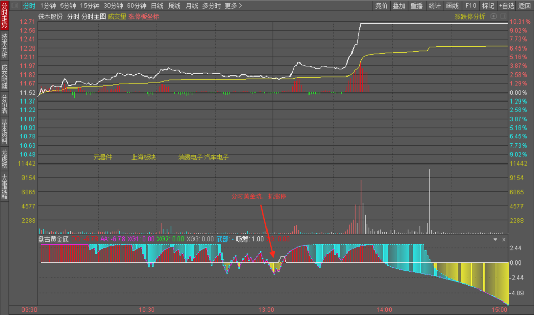The width and height of the screenshot is (534, 315).
Task: Toggle the 叠加 overlay button
Action: click(399, 6)
